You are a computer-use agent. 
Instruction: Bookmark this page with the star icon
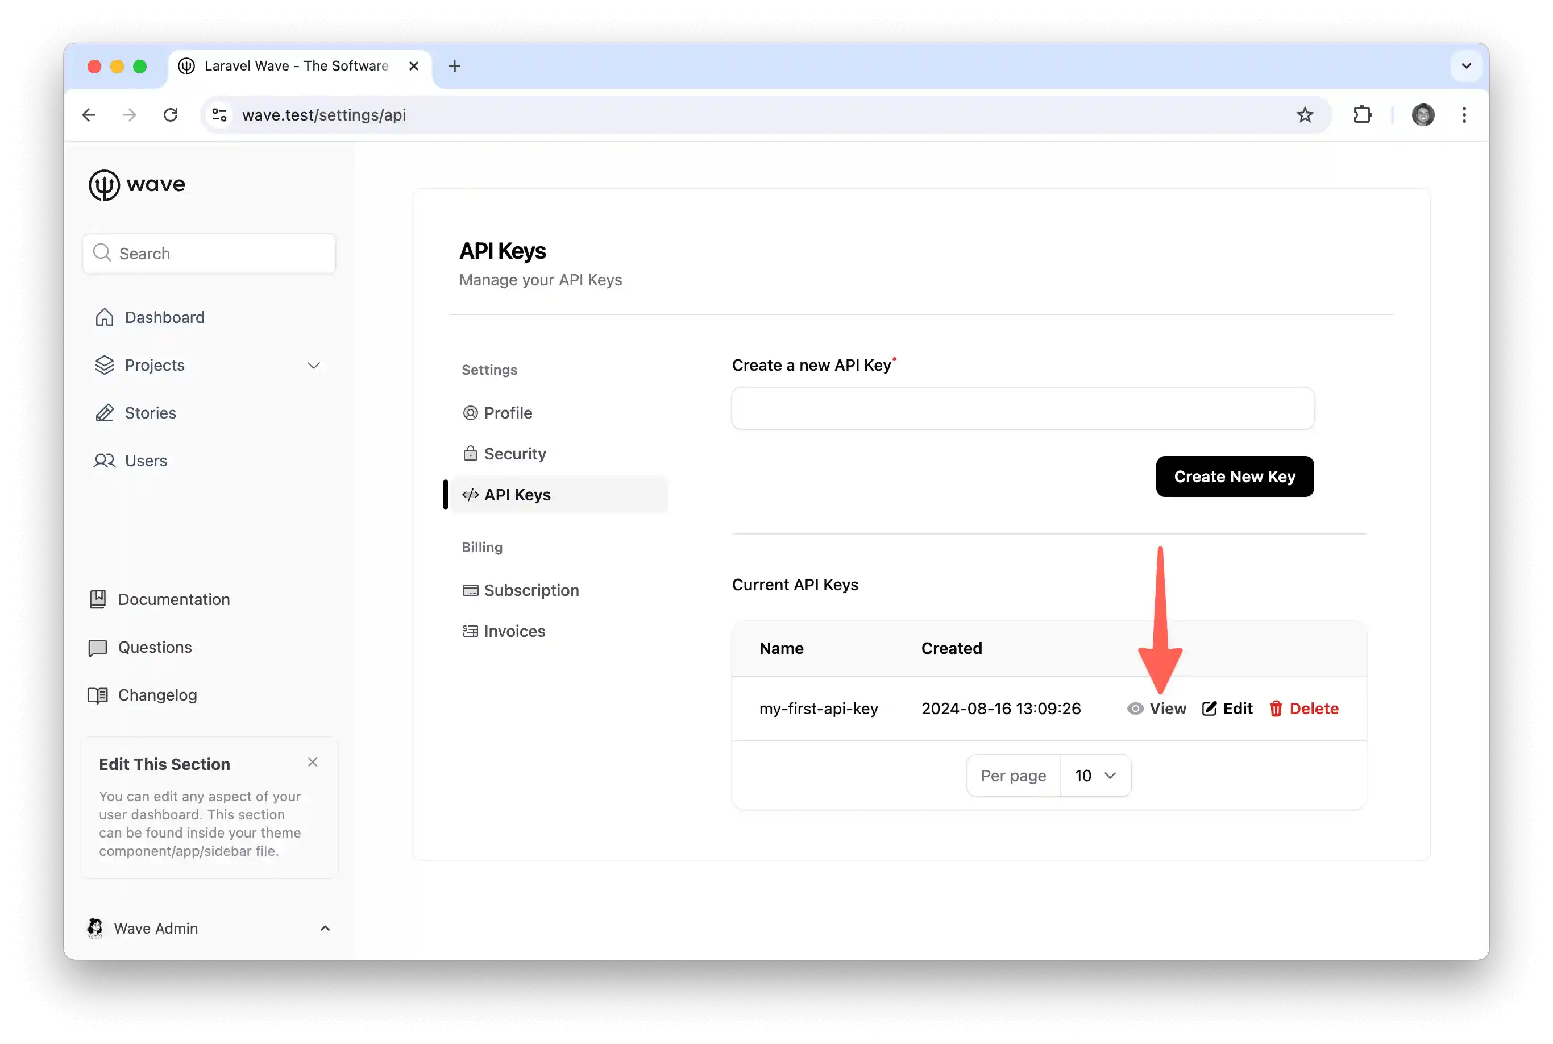(x=1305, y=115)
